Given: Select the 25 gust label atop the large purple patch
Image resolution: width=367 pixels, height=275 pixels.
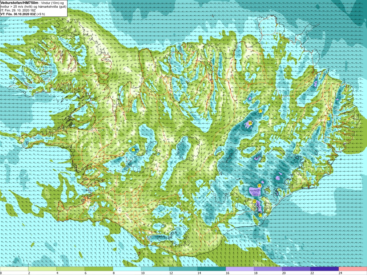Looking at the screenshot, I should click(259, 186).
